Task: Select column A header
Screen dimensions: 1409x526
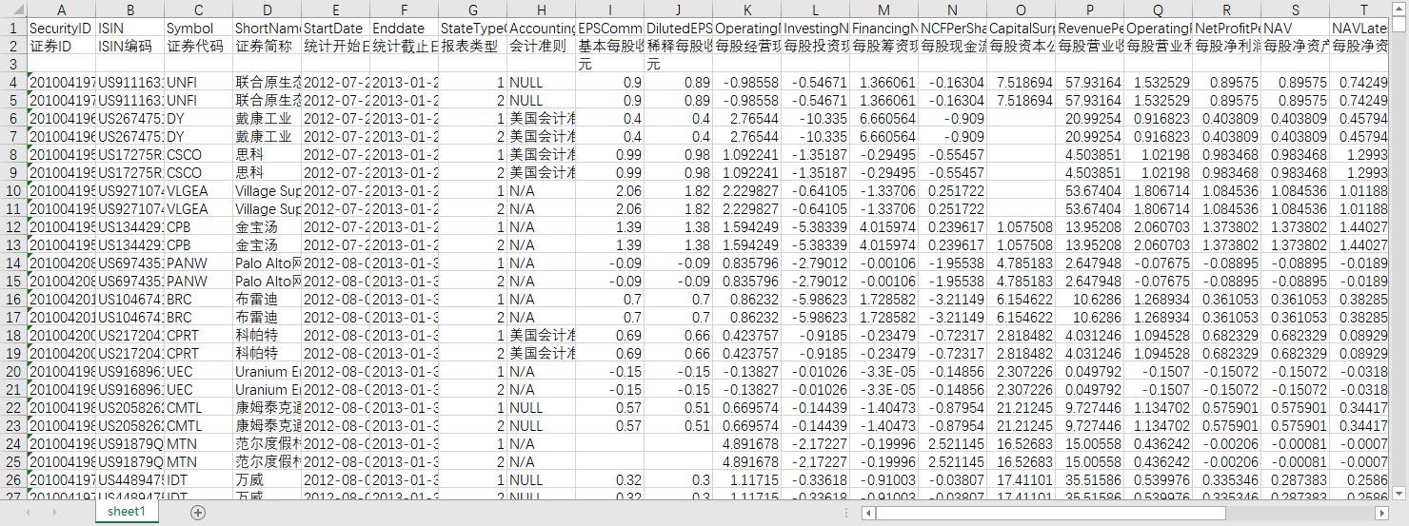Action: tap(61, 10)
